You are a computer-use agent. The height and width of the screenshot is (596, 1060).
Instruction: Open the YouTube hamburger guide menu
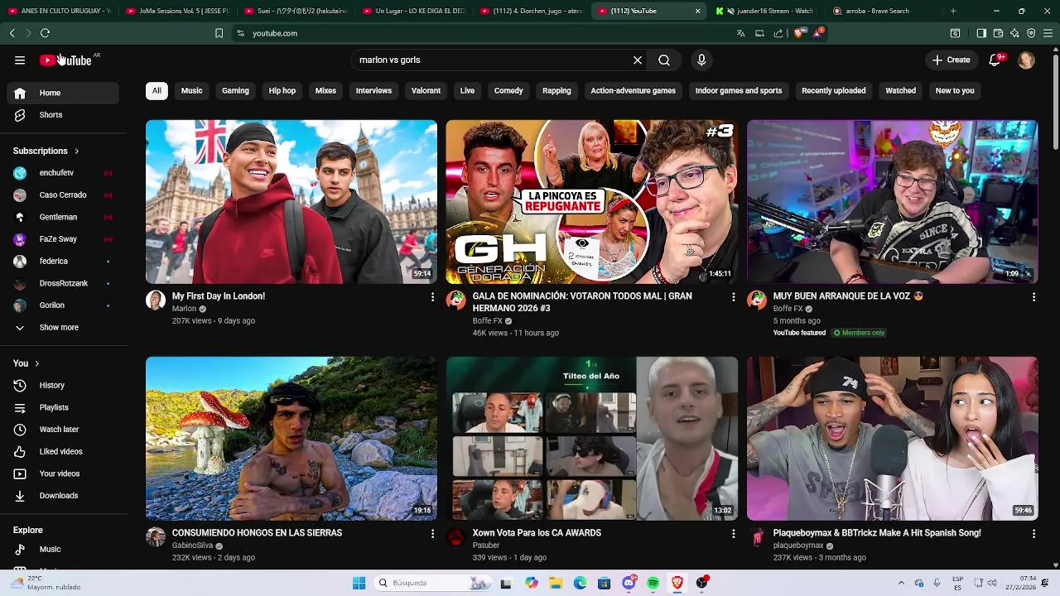click(x=20, y=60)
